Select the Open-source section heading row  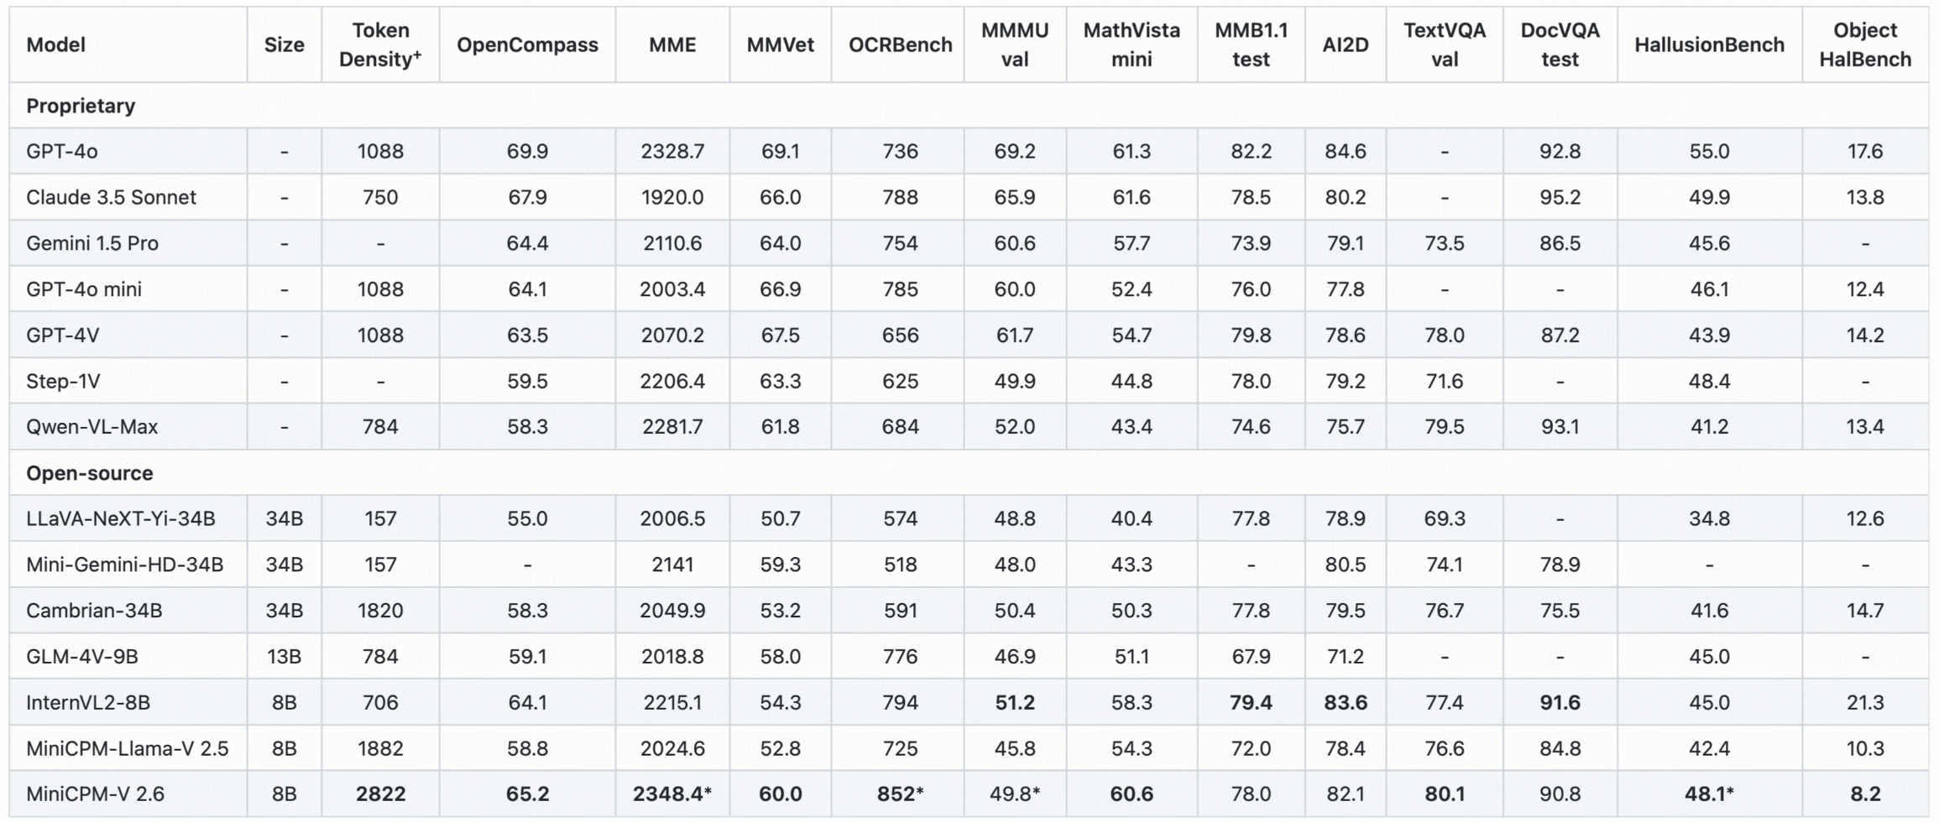tap(90, 473)
